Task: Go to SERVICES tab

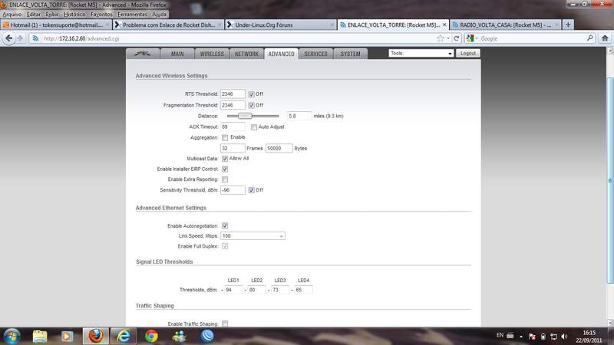Action: point(315,54)
